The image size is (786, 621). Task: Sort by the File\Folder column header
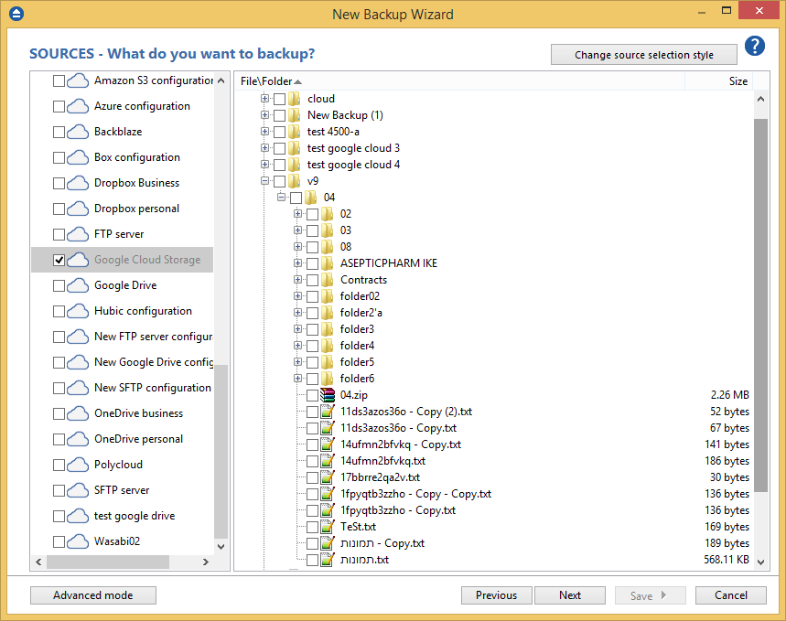pos(459,81)
